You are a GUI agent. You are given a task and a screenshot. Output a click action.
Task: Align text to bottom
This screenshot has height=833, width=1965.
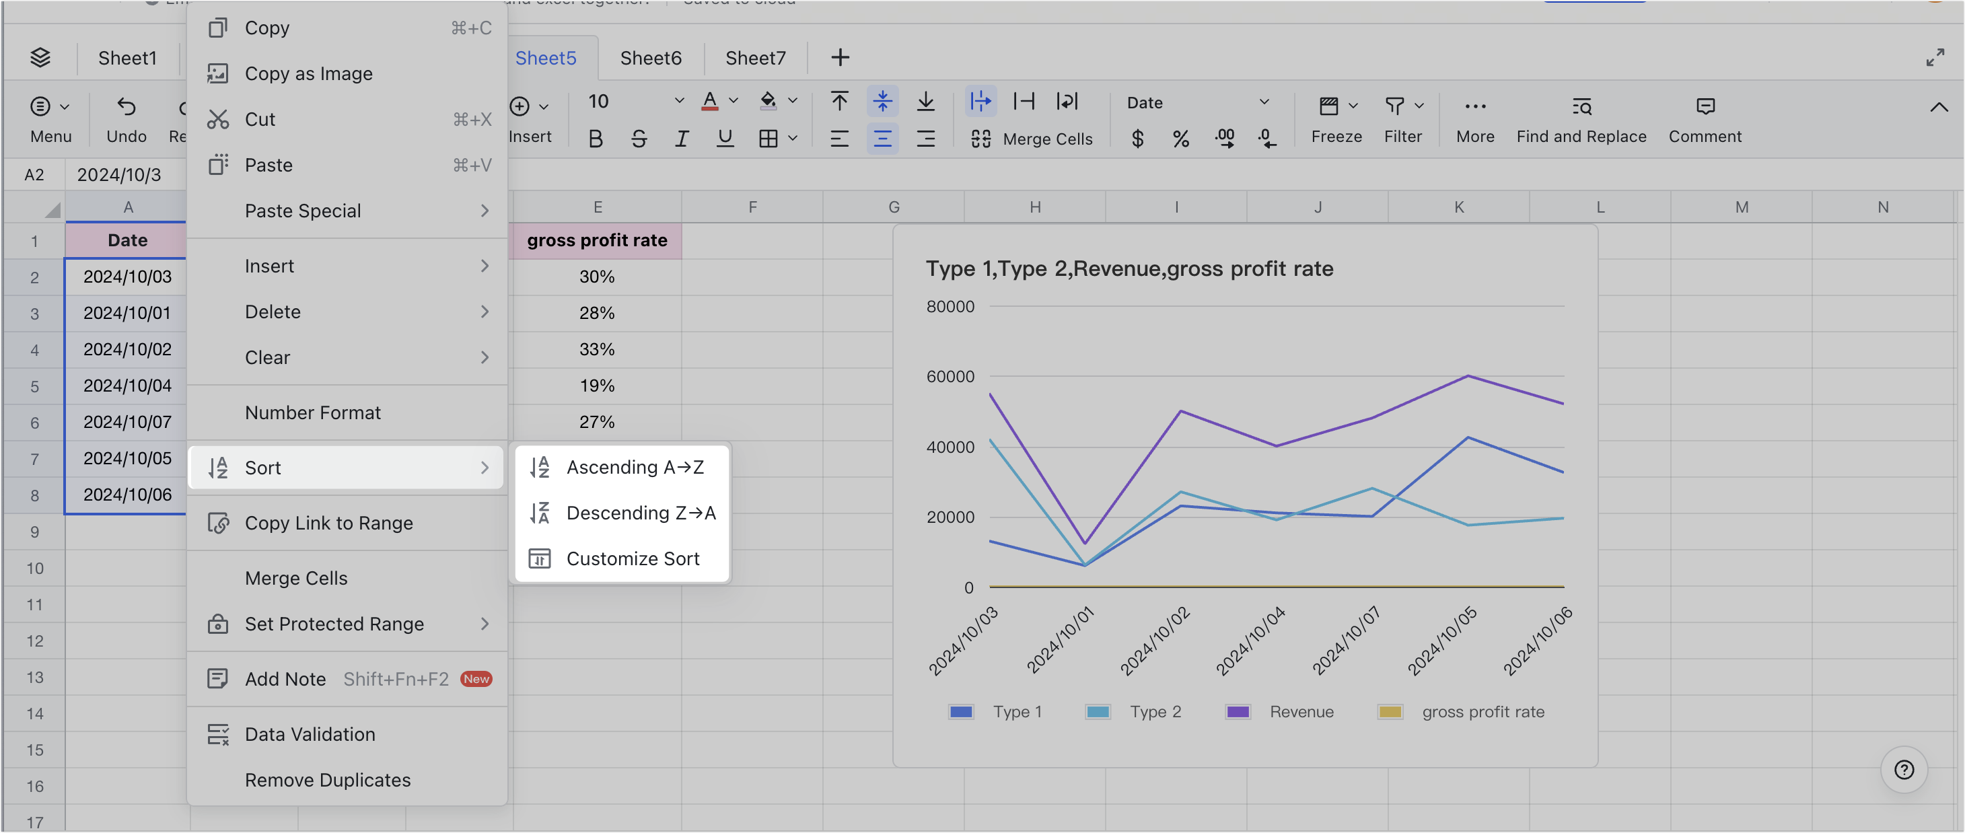coord(925,102)
